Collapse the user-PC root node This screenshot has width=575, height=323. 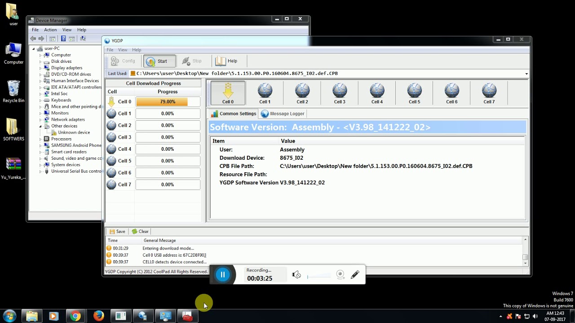34,48
